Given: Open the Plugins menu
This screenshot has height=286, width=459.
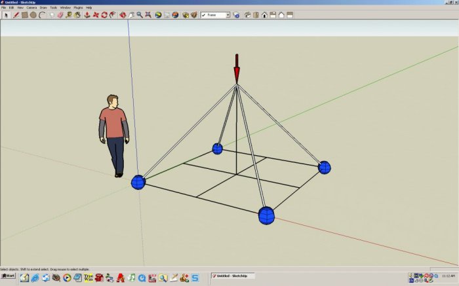Looking at the screenshot, I should tap(79, 7).
